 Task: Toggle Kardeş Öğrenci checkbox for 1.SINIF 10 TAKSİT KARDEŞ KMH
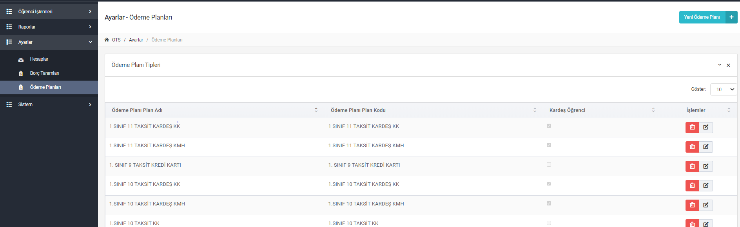(549, 204)
